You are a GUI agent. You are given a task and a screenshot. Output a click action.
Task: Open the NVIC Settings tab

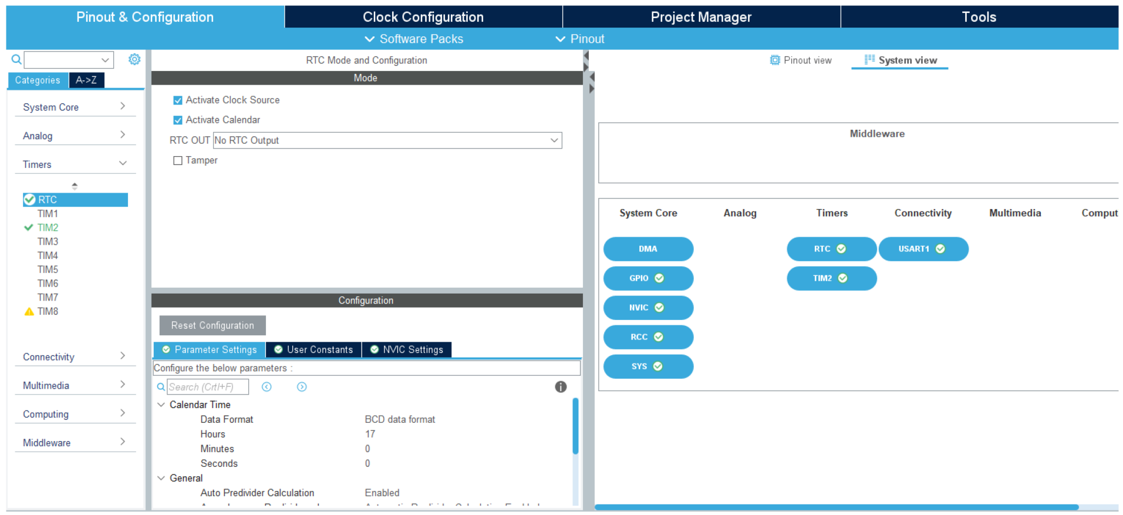point(407,350)
